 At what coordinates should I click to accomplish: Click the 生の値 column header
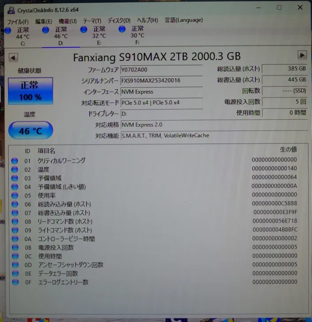point(288,149)
